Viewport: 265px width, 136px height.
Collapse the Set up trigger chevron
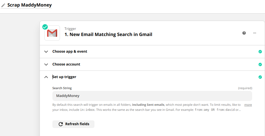click(x=46, y=77)
